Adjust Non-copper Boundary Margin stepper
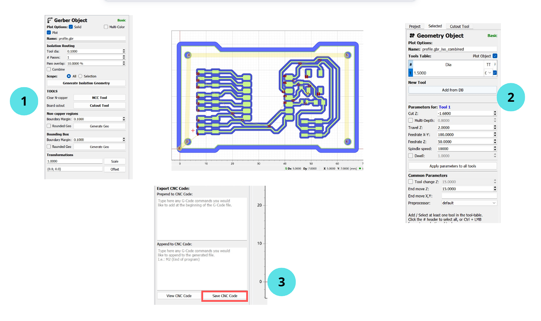 (x=124, y=119)
